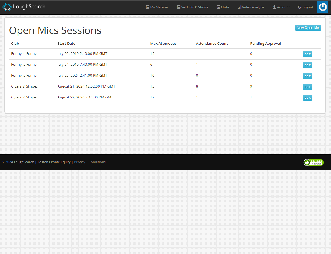331x254 pixels.
Task: Open the Foston Private Equity link
Action: 54,162
